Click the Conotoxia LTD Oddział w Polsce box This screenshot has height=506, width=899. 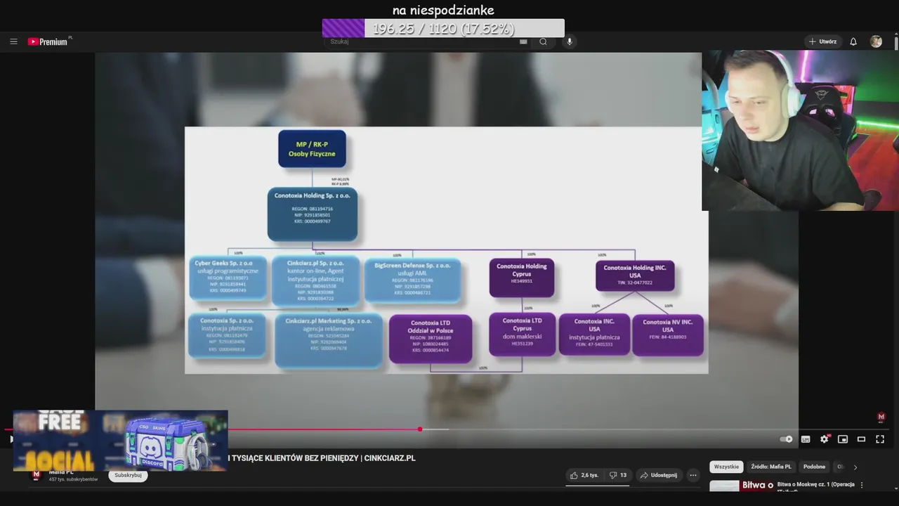click(x=431, y=339)
